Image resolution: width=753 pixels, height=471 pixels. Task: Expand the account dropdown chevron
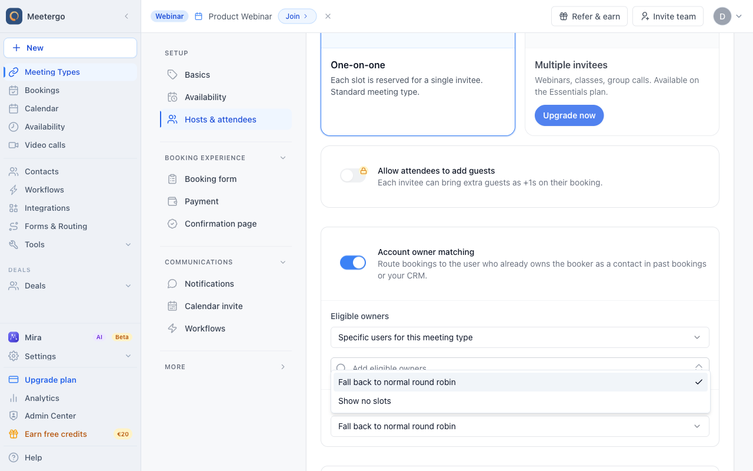[739, 16]
